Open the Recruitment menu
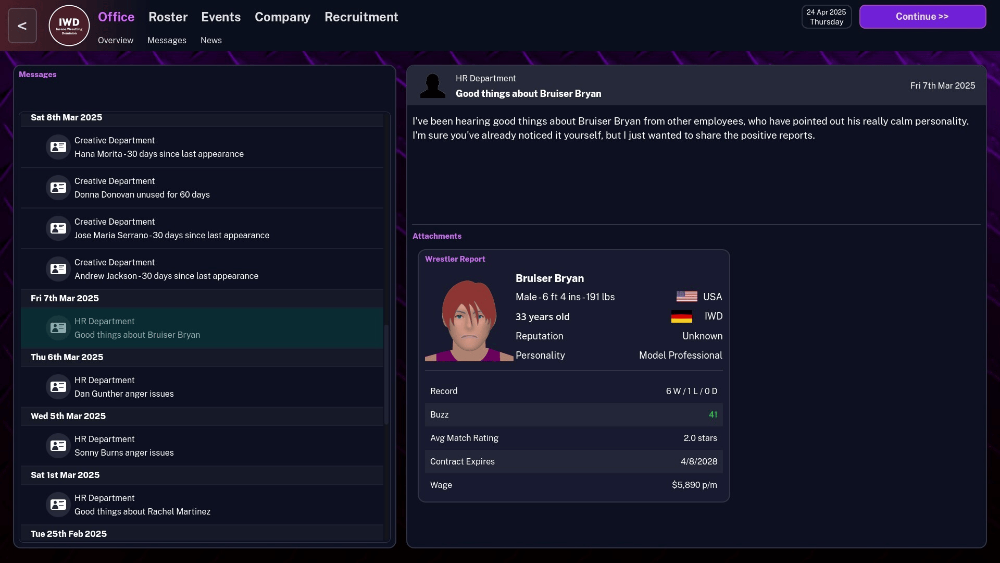This screenshot has width=1000, height=563. [361, 17]
